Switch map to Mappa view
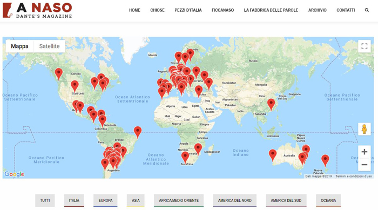This screenshot has height=210, width=378. [x=19, y=46]
